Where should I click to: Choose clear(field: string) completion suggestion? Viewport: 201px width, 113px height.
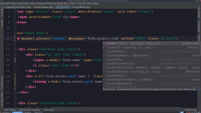151,43
